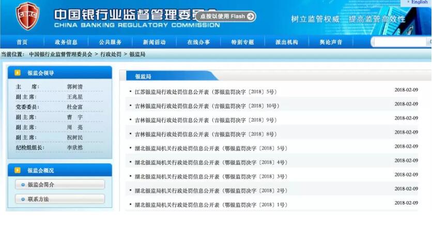Click breadcrumb 行政处罚

coord(111,54)
